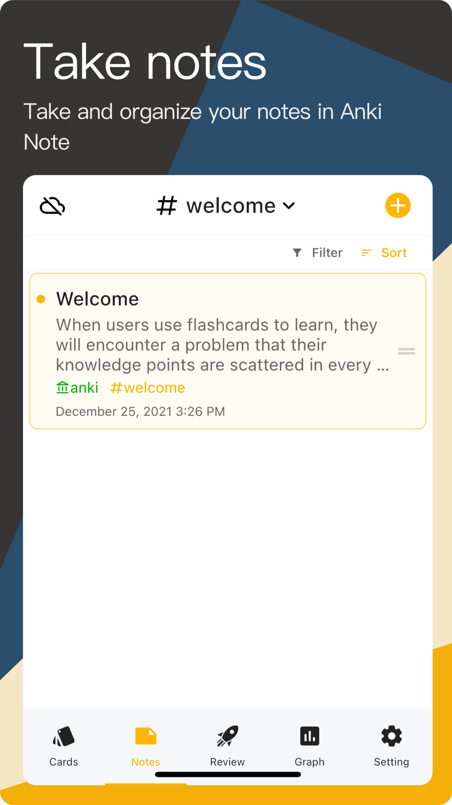The width and height of the screenshot is (452, 805).
Task: Select the #welcome tag link
Action: [148, 388]
